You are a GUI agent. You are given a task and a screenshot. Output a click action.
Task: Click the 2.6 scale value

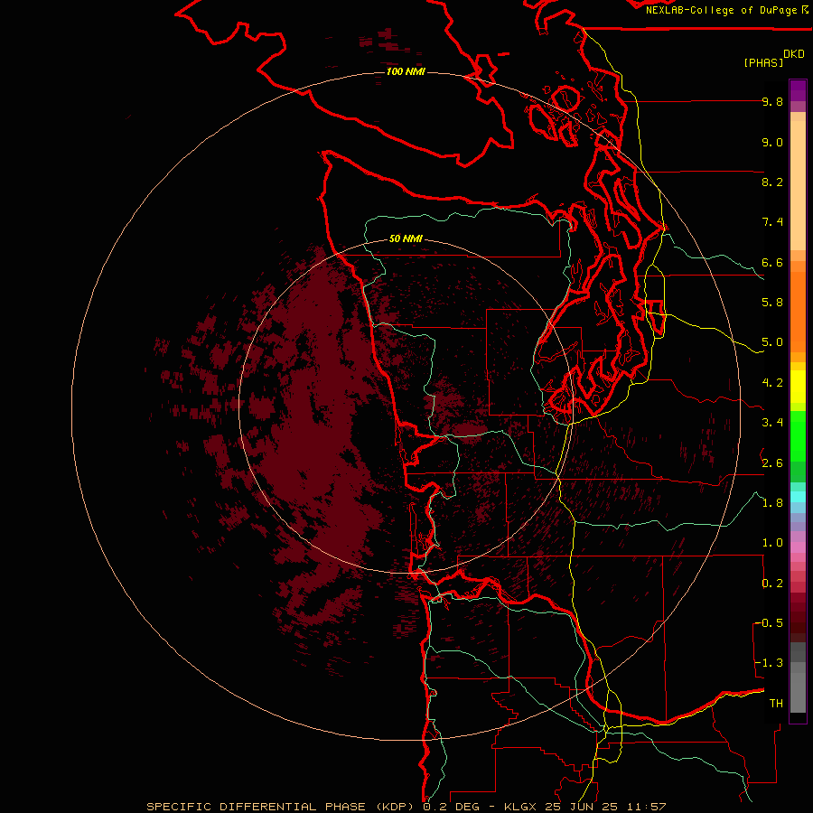(x=772, y=463)
